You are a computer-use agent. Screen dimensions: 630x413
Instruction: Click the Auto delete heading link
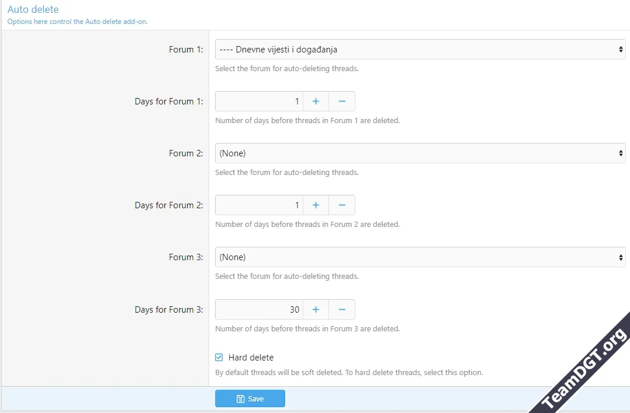click(33, 9)
